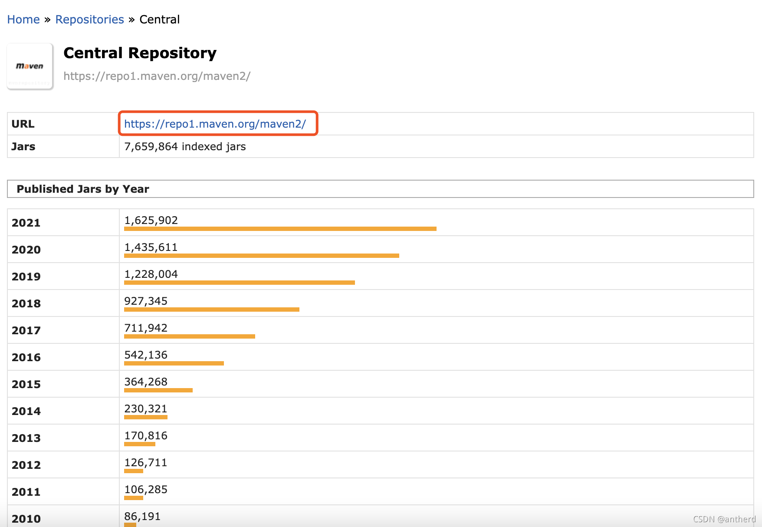Click the Jars row label cell
The height and width of the screenshot is (527, 762).
63,146
